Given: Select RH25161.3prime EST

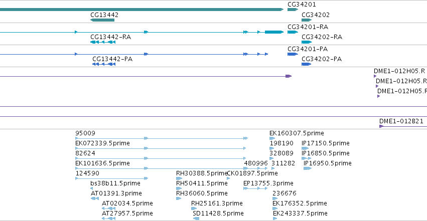Looking at the screenshot, I should tap(194, 208).
